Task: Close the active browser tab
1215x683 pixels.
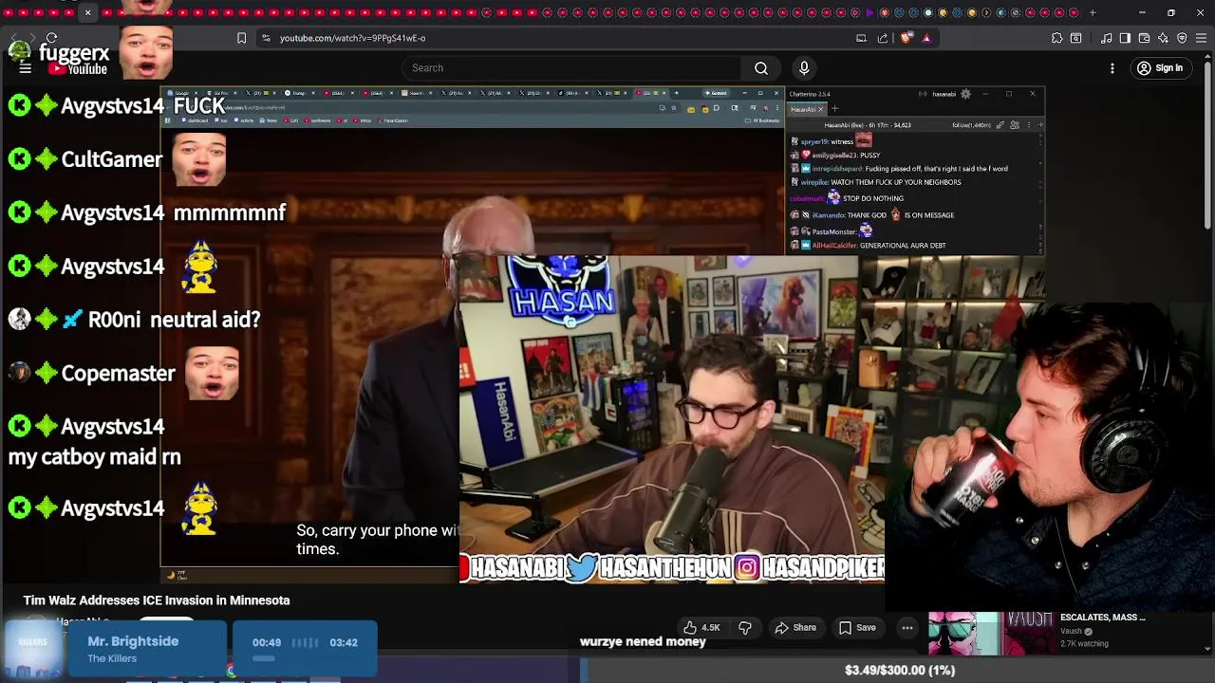Action: (87, 12)
